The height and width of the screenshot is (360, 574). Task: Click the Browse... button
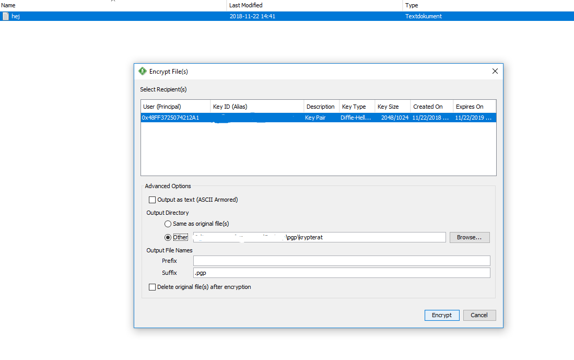coord(469,237)
